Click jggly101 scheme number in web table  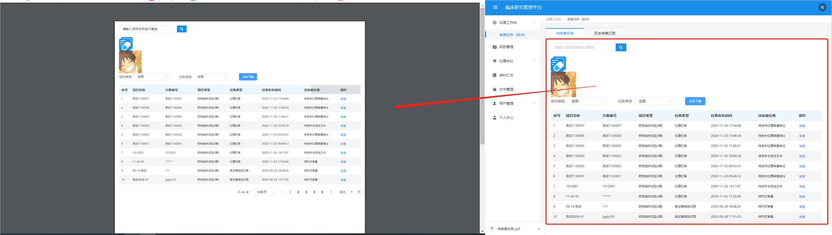609,217
